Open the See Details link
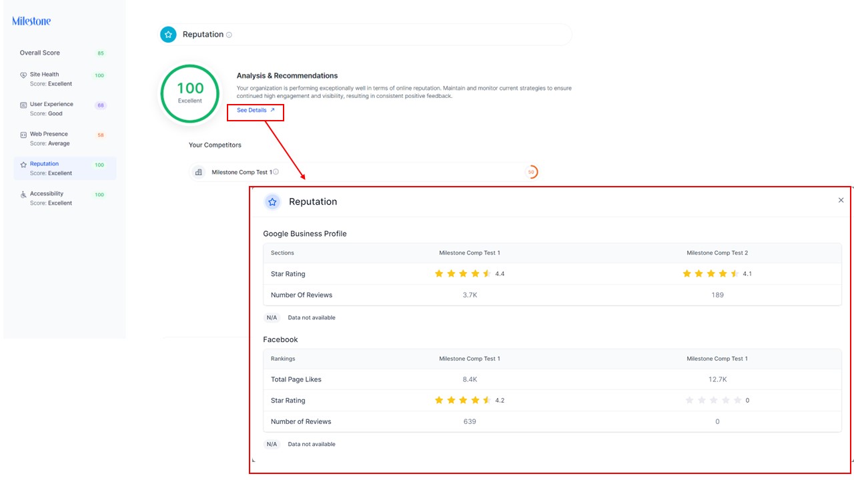The height and width of the screenshot is (480, 854). (256, 111)
